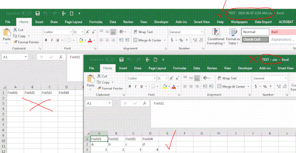
Task: Toggle Wrap Text in back window
Action: [x=143, y=32]
